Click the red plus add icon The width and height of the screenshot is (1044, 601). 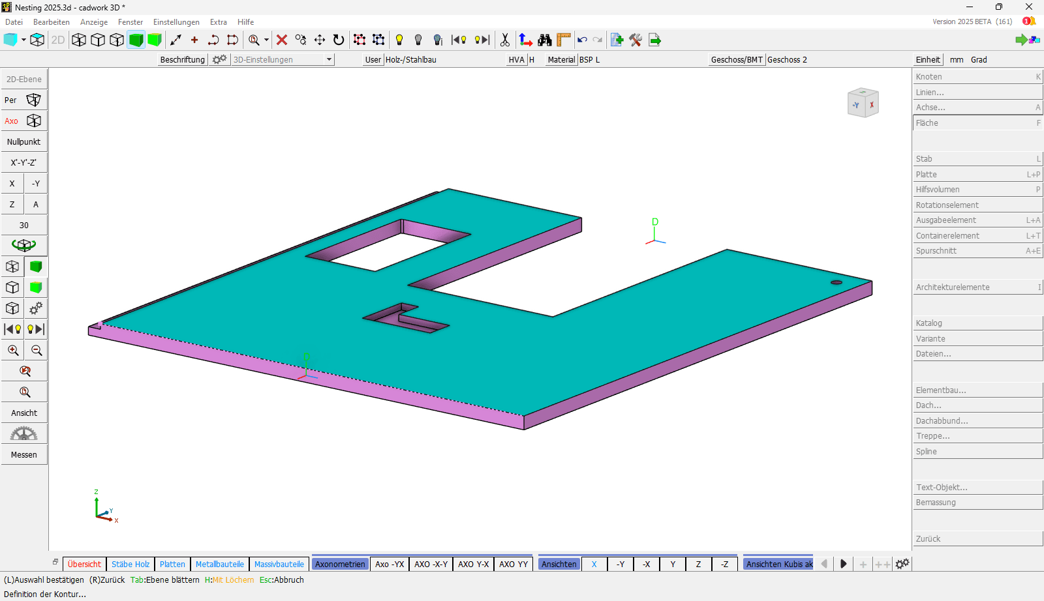tap(194, 40)
